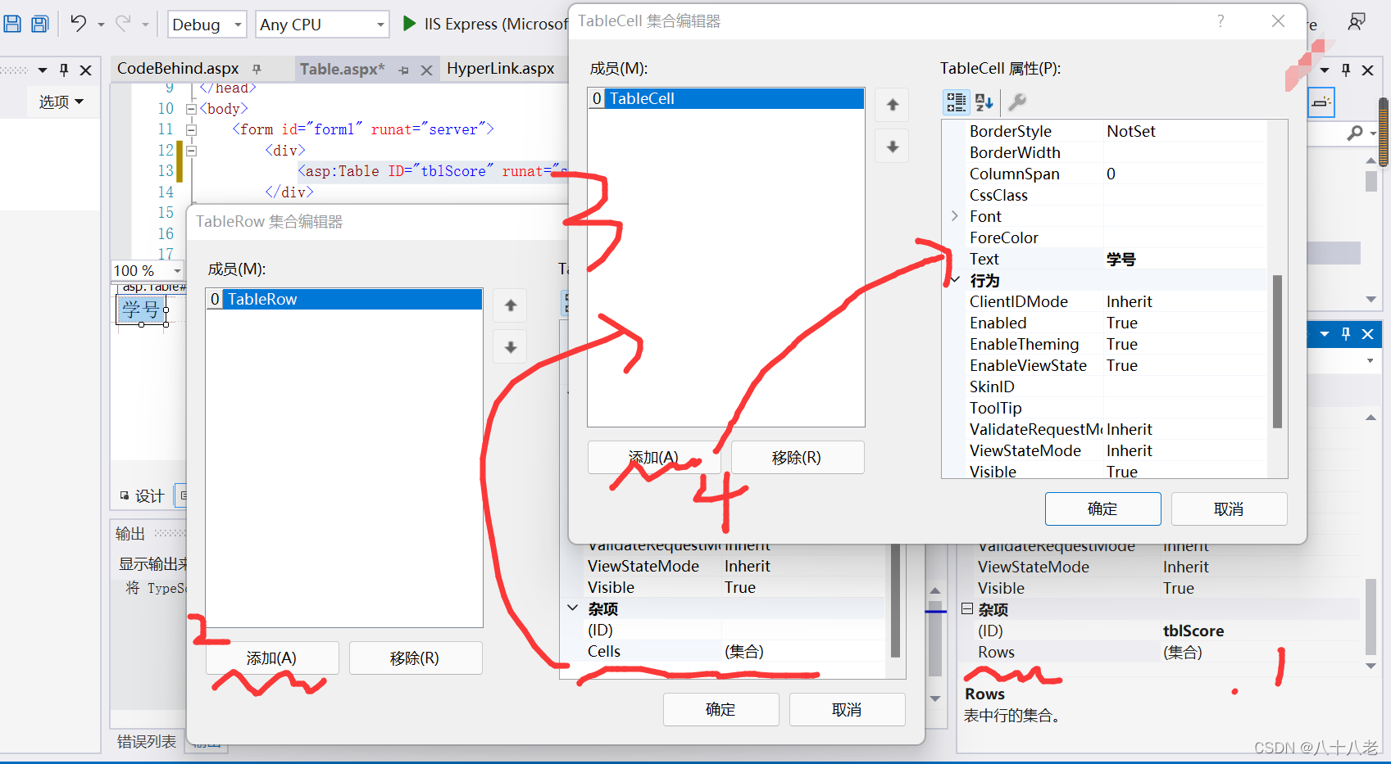Screen dimensions: 1391x764
Task: Move TableRow member down with the down arrow
Action: point(511,347)
